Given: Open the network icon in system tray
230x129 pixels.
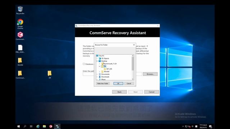Looking at the screenshot, I should pyautogui.click(x=186, y=126).
